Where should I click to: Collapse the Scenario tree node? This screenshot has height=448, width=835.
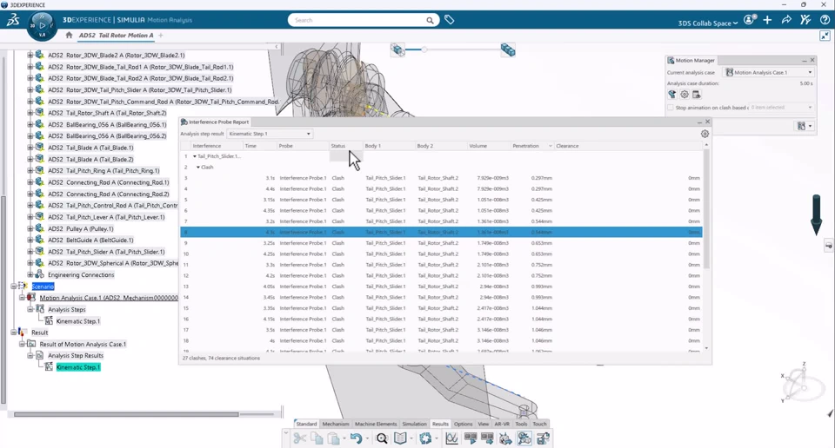click(x=14, y=287)
